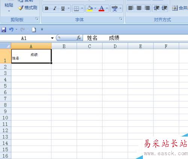Open font color dropdown arrow
This screenshot has width=188, height=159.
point(107,9)
